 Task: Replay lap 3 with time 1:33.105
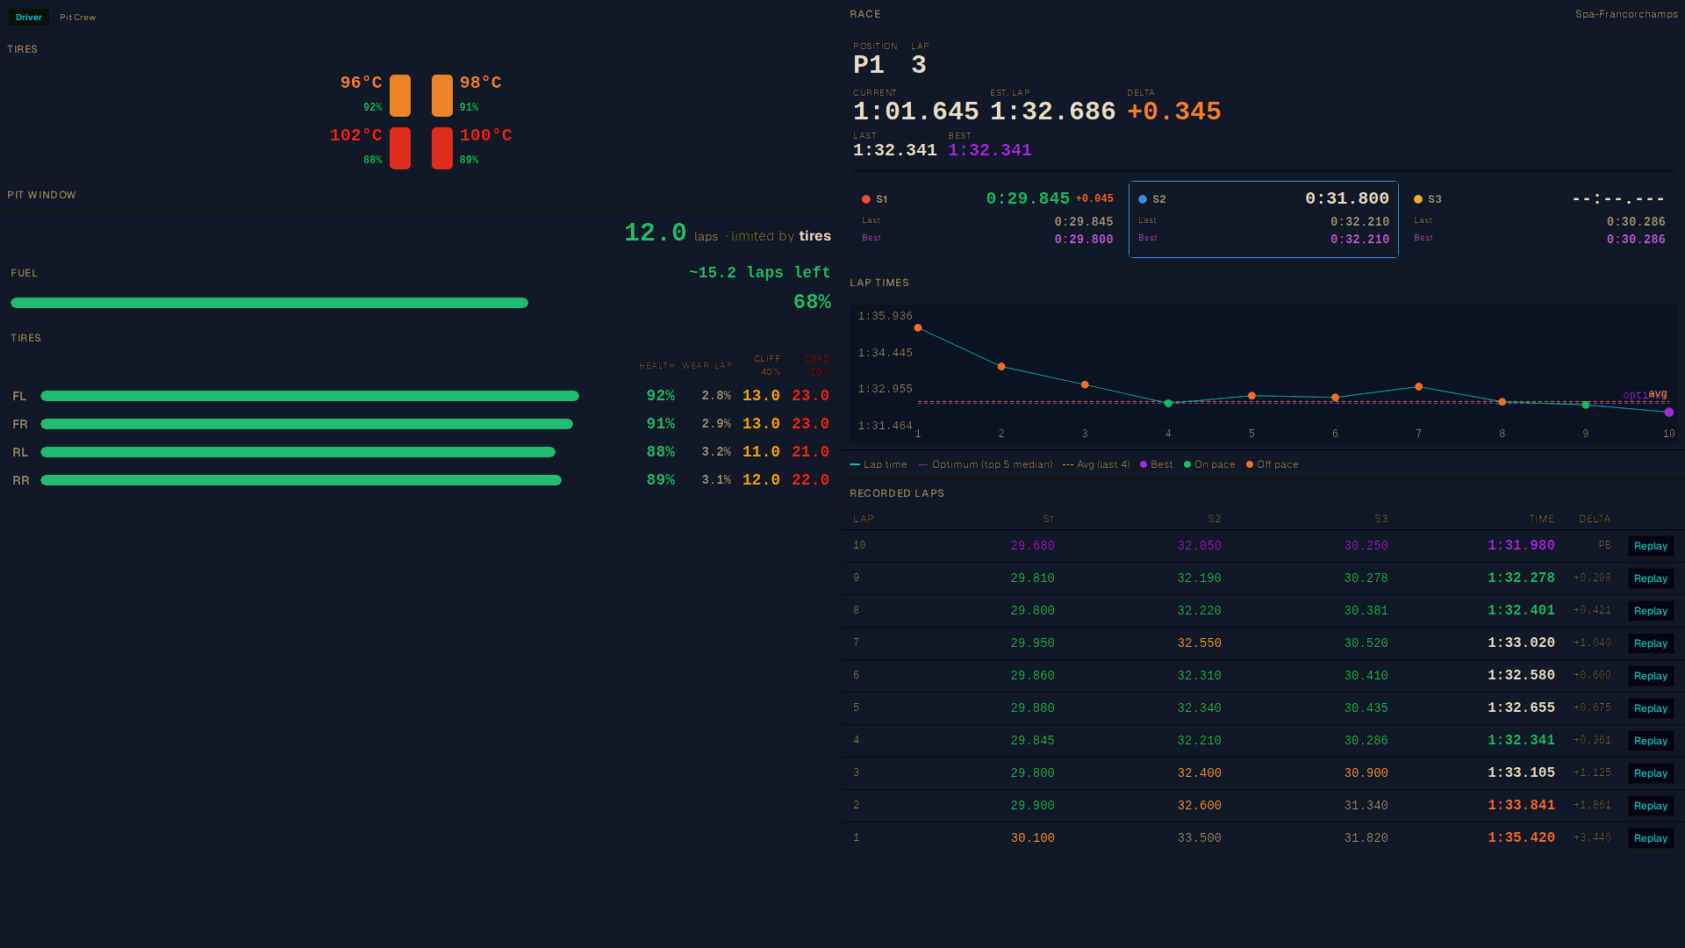[x=1650, y=773]
